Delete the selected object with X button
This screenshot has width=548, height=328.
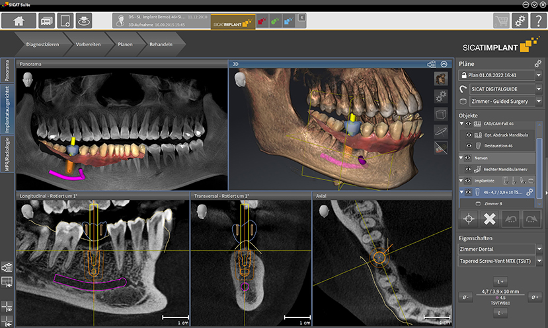pos(490,219)
